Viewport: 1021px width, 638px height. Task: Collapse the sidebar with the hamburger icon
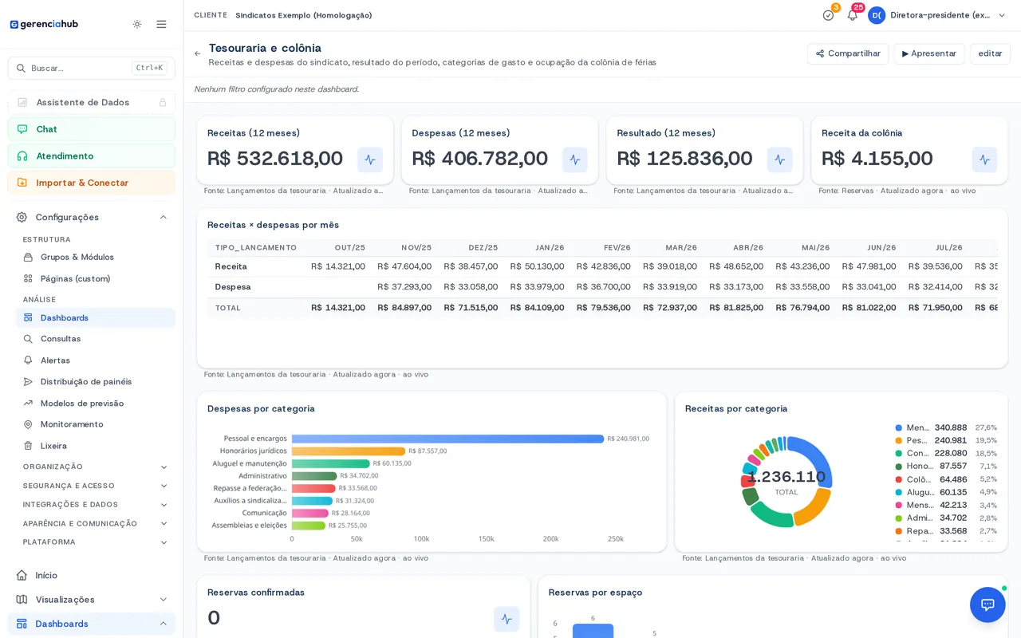click(161, 24)
